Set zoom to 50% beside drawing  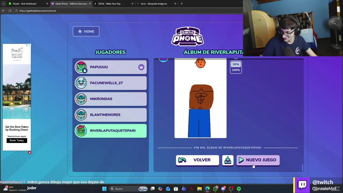click(x=236, y=64)
